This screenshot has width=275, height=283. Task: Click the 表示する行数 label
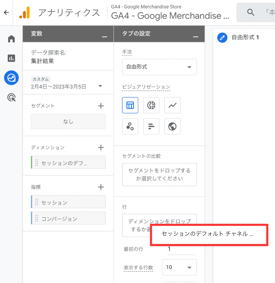[x=138, y=267]
